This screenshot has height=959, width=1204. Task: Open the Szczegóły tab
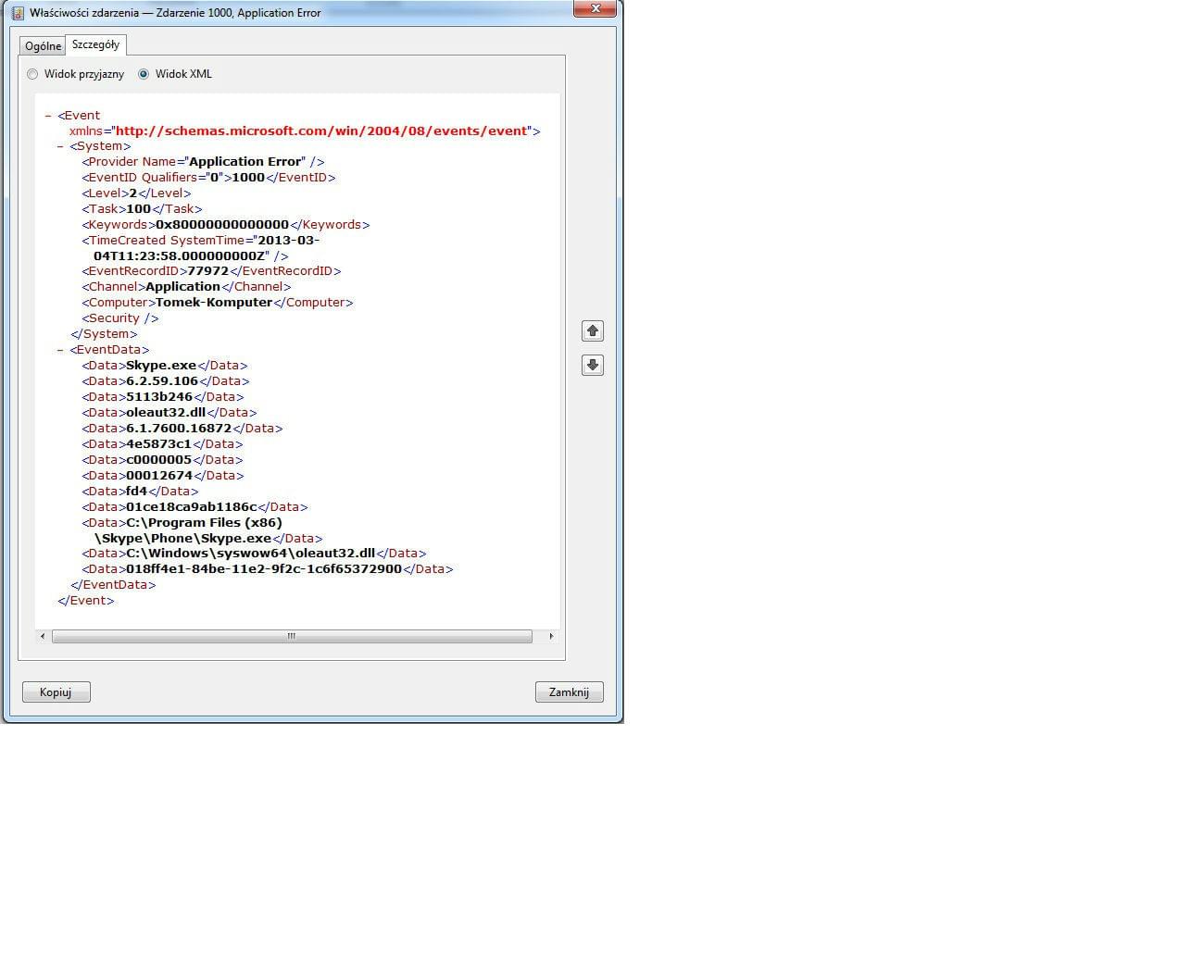pyautogui.click(x=95, y=44)
